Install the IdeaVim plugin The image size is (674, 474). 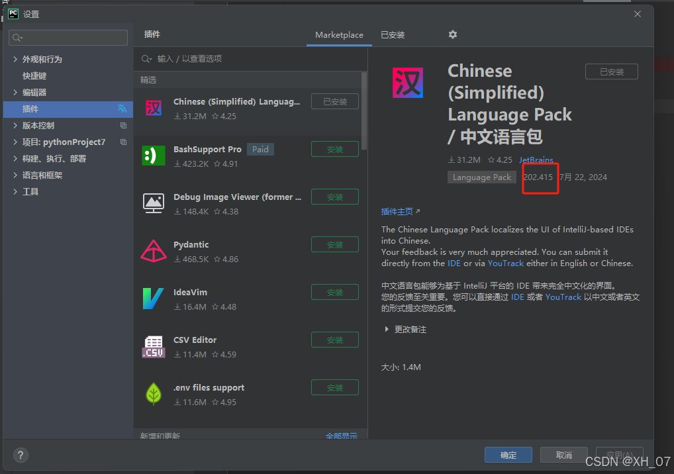click(335, 292)
